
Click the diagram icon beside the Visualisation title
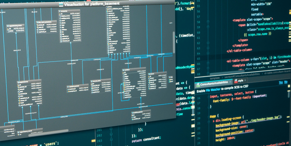(61, 4)
